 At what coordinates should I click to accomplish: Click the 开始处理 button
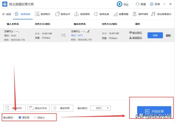[x=154, y=111]
